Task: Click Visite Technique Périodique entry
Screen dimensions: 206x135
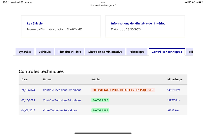Action: 60,110
